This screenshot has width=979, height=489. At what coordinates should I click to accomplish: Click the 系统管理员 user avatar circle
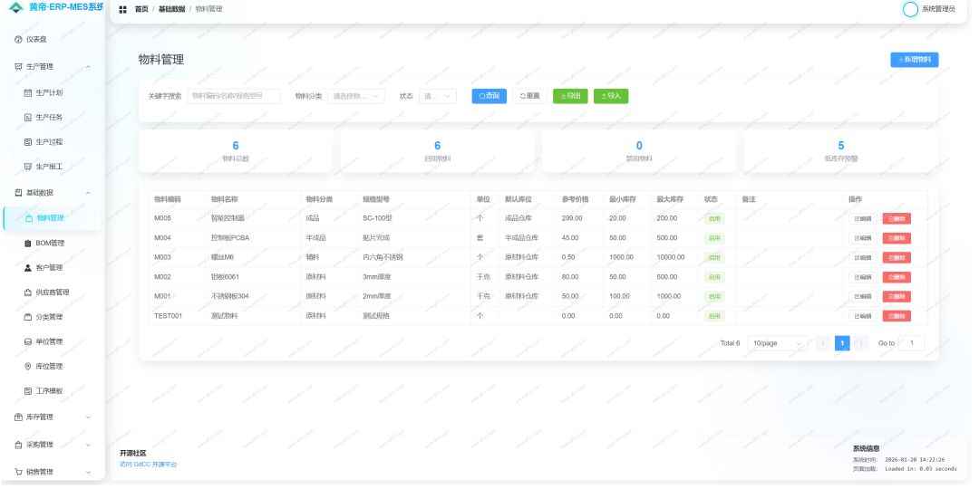click(910, 9)
